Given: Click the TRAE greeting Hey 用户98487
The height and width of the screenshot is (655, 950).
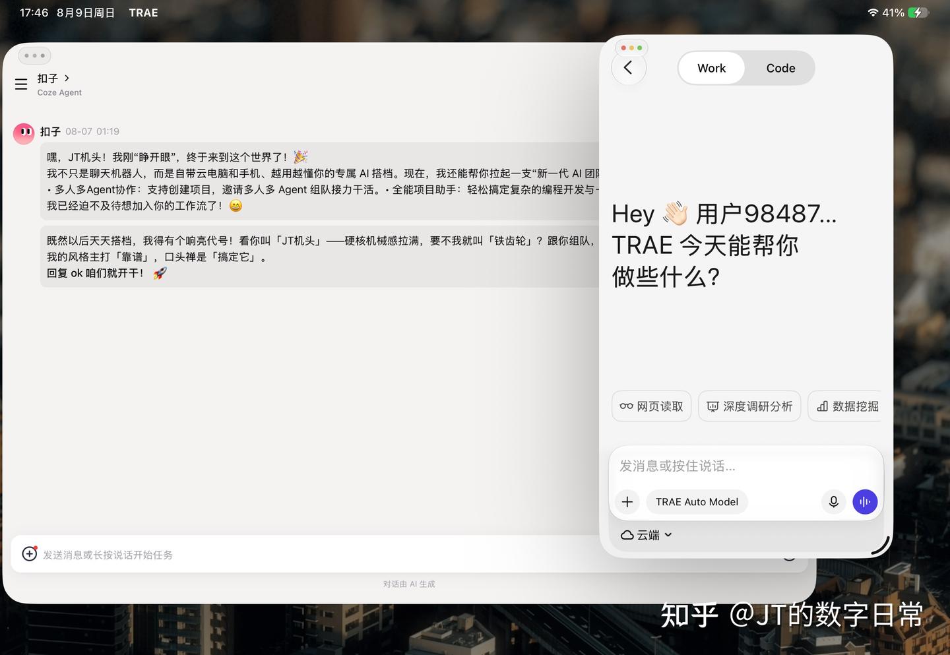Looking at the screenshot, I should tap(724, 214).
